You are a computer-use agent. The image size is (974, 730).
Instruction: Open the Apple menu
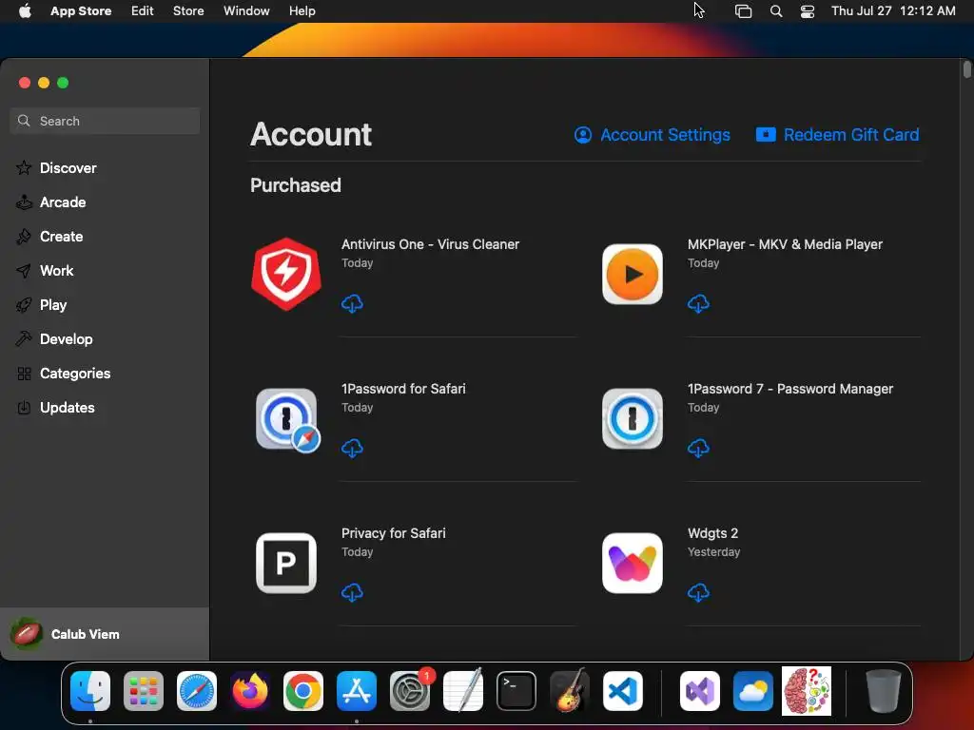coord(25,10)
